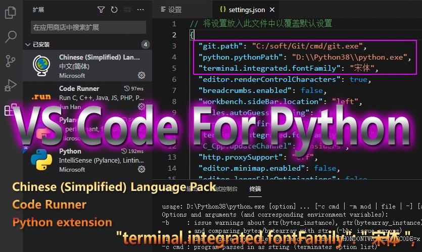The height and width of the screenshot is (252, 422).
Task: Click the "editor.minimap.enabled" key
Action: (x=252, y=168)
